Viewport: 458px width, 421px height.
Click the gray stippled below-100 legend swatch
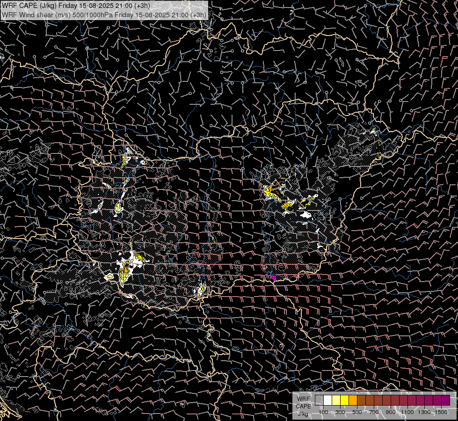click(x=319, y=400)
